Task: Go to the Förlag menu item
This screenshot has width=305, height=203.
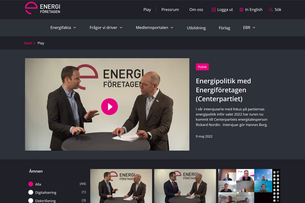Action: (224, 28)
